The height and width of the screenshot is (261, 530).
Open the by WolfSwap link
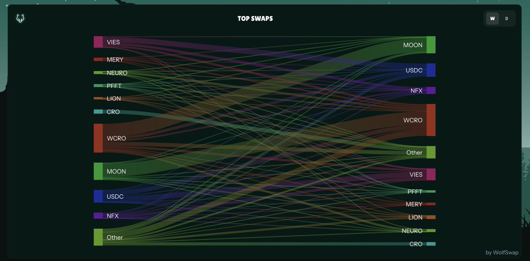502,252
